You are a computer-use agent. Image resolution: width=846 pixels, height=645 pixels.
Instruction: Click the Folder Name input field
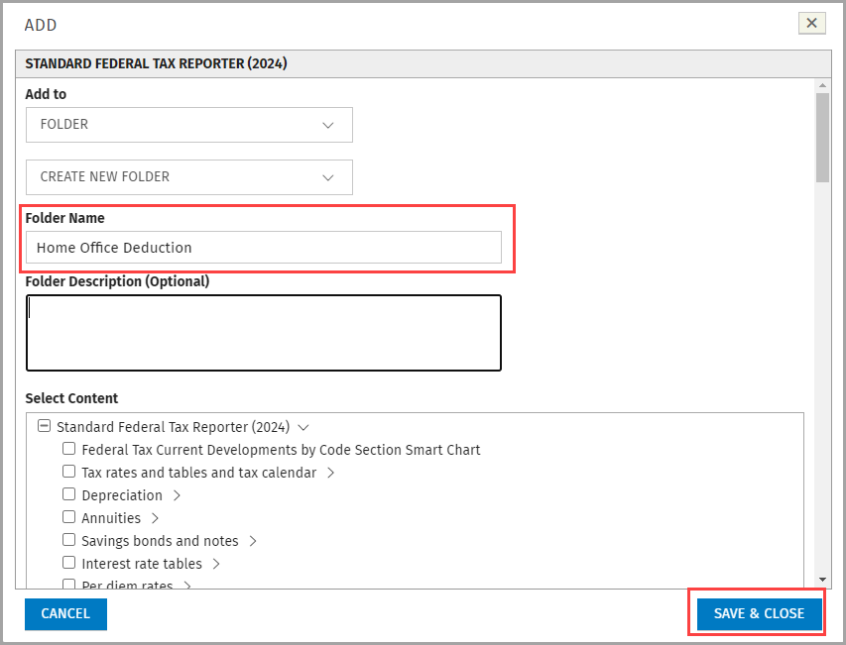(x=263, y=248)
